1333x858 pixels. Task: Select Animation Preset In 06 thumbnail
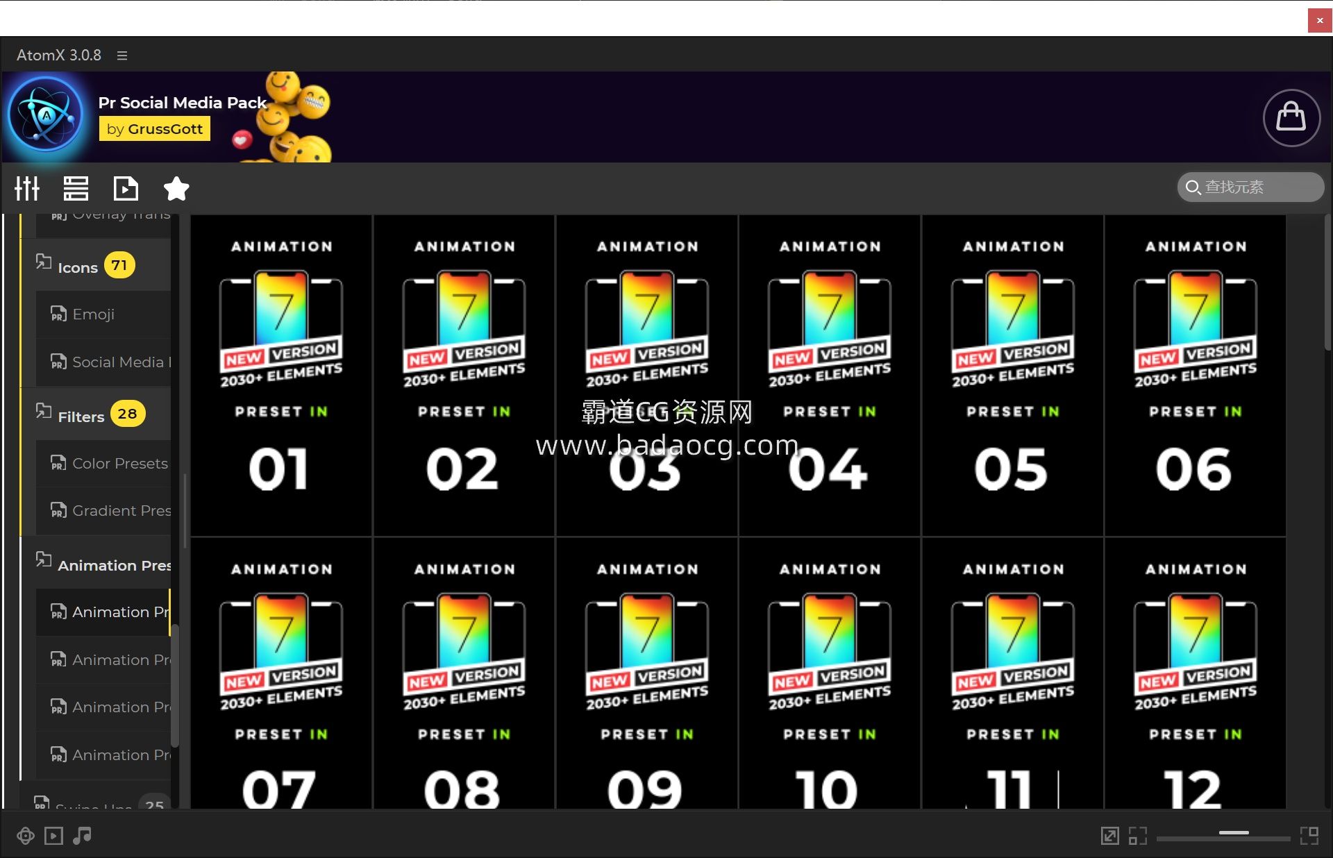(x=1196, y=376)
